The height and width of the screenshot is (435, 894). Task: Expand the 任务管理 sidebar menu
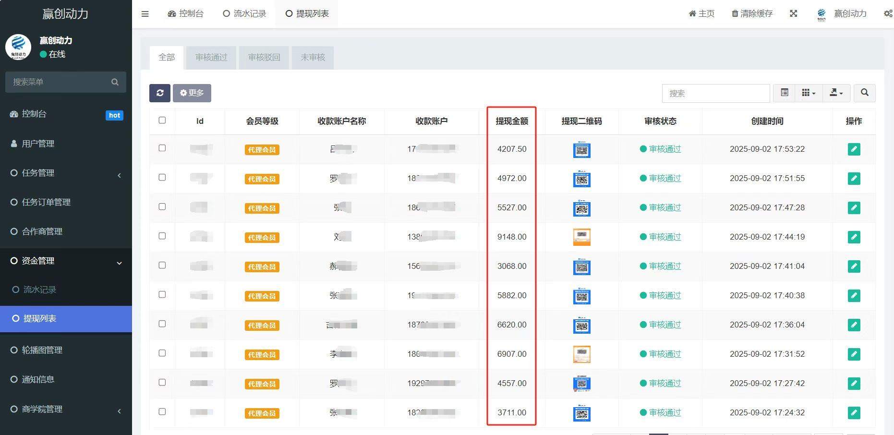[66, 173]
